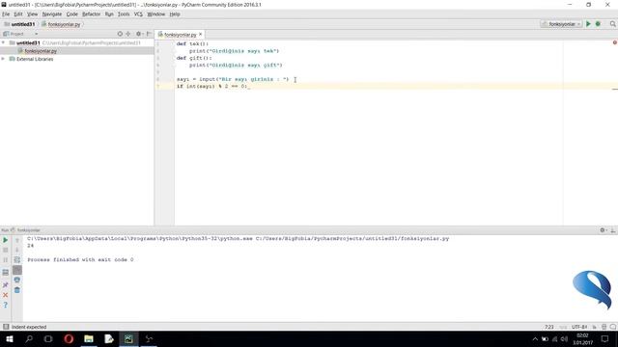Open the File menu

click(x=6, y=14)
